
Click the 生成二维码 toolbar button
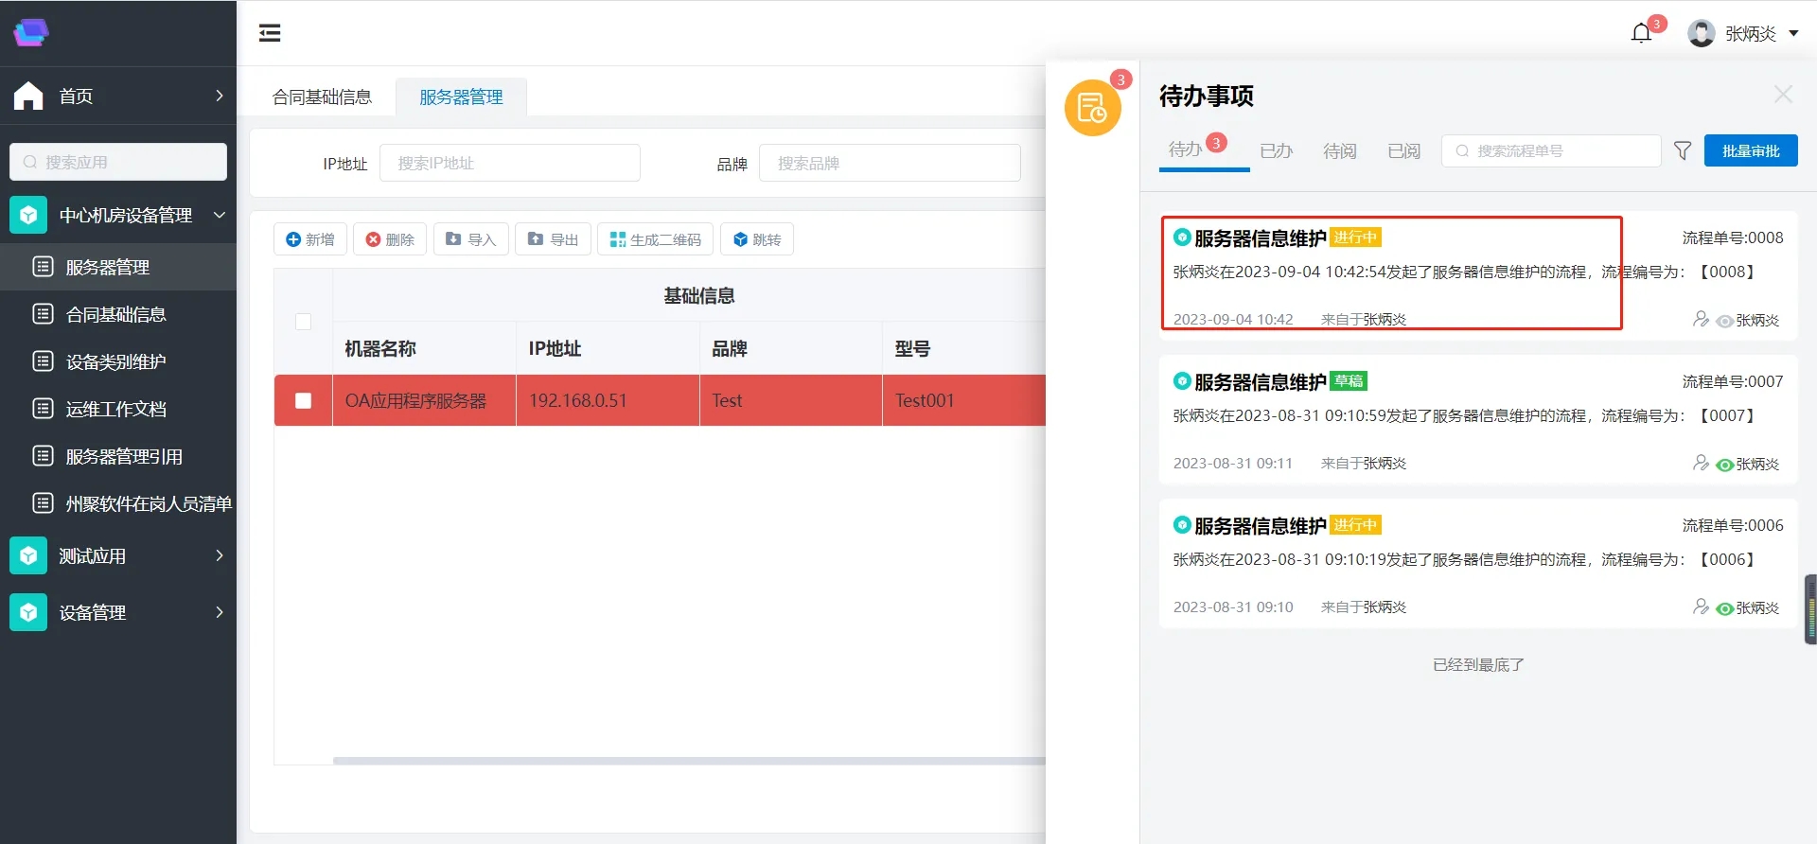tap(656, 239)
